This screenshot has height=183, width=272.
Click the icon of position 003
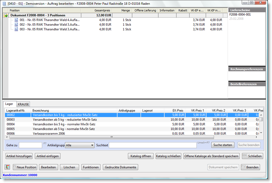(16, 29)
